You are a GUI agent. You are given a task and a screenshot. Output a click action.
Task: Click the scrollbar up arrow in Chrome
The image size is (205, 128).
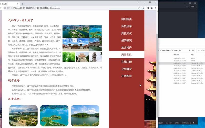click(157, 12)
